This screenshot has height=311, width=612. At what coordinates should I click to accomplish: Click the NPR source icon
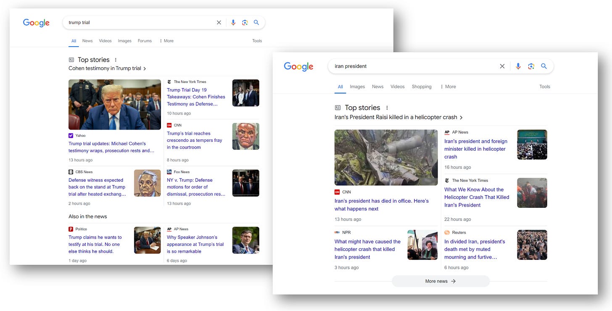click(337, 233)
